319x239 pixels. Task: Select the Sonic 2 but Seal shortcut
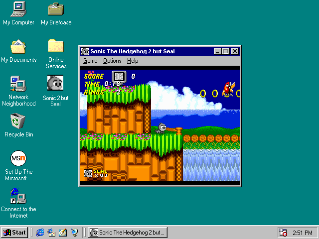click(x=55, y=91)
